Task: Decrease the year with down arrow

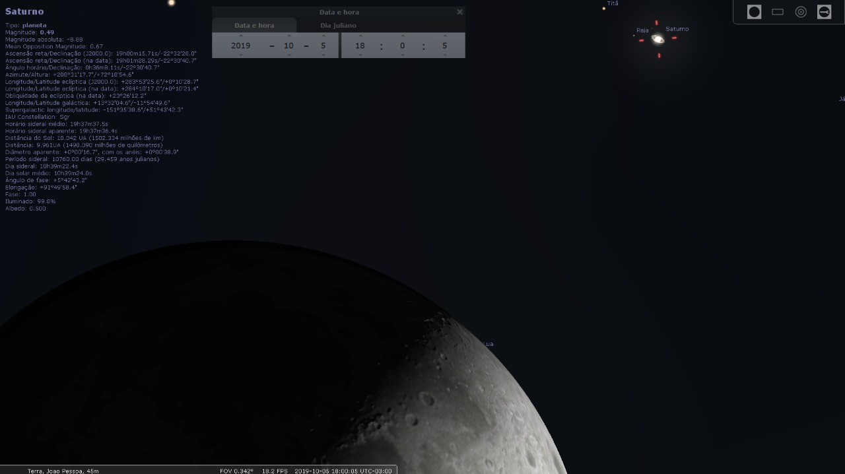Action: (240, 55)
